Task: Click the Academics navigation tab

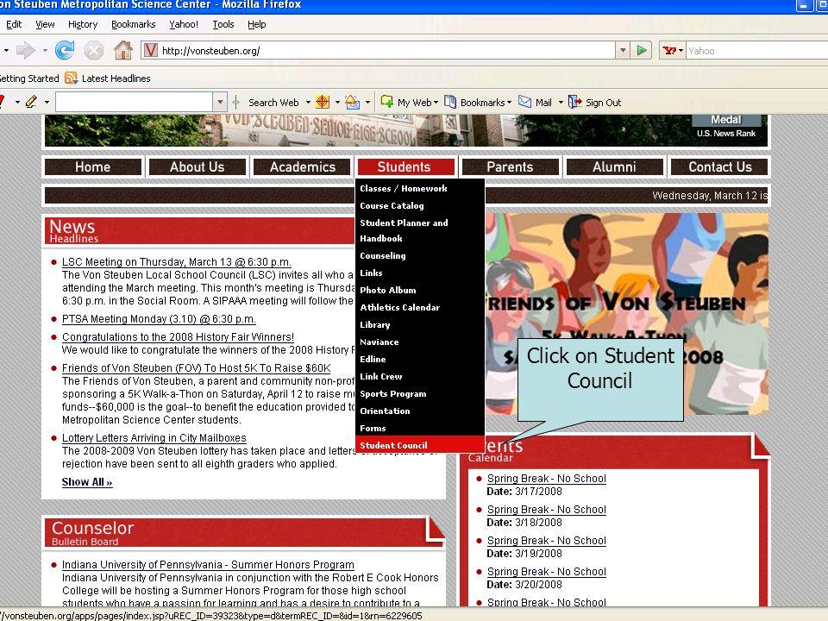Action: click(x=302, y=166)
